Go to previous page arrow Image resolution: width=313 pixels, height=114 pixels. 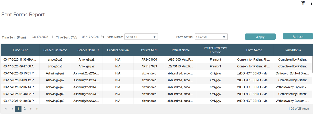12,109
